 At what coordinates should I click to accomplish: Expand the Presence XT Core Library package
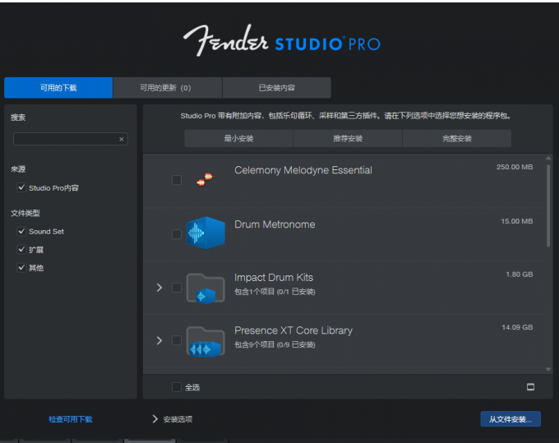pyautogui.click(x=159, y=340)
